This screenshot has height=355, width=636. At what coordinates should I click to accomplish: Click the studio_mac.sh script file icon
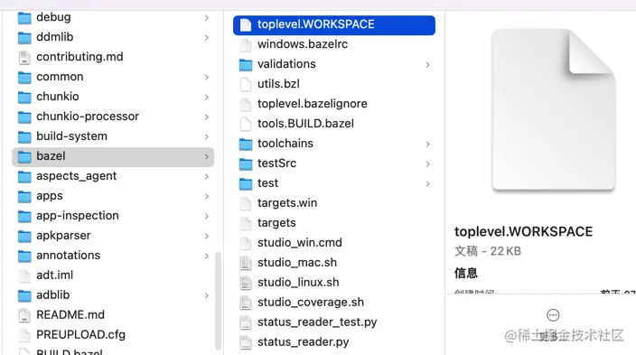pyautogui.click(x=246, y=263)
